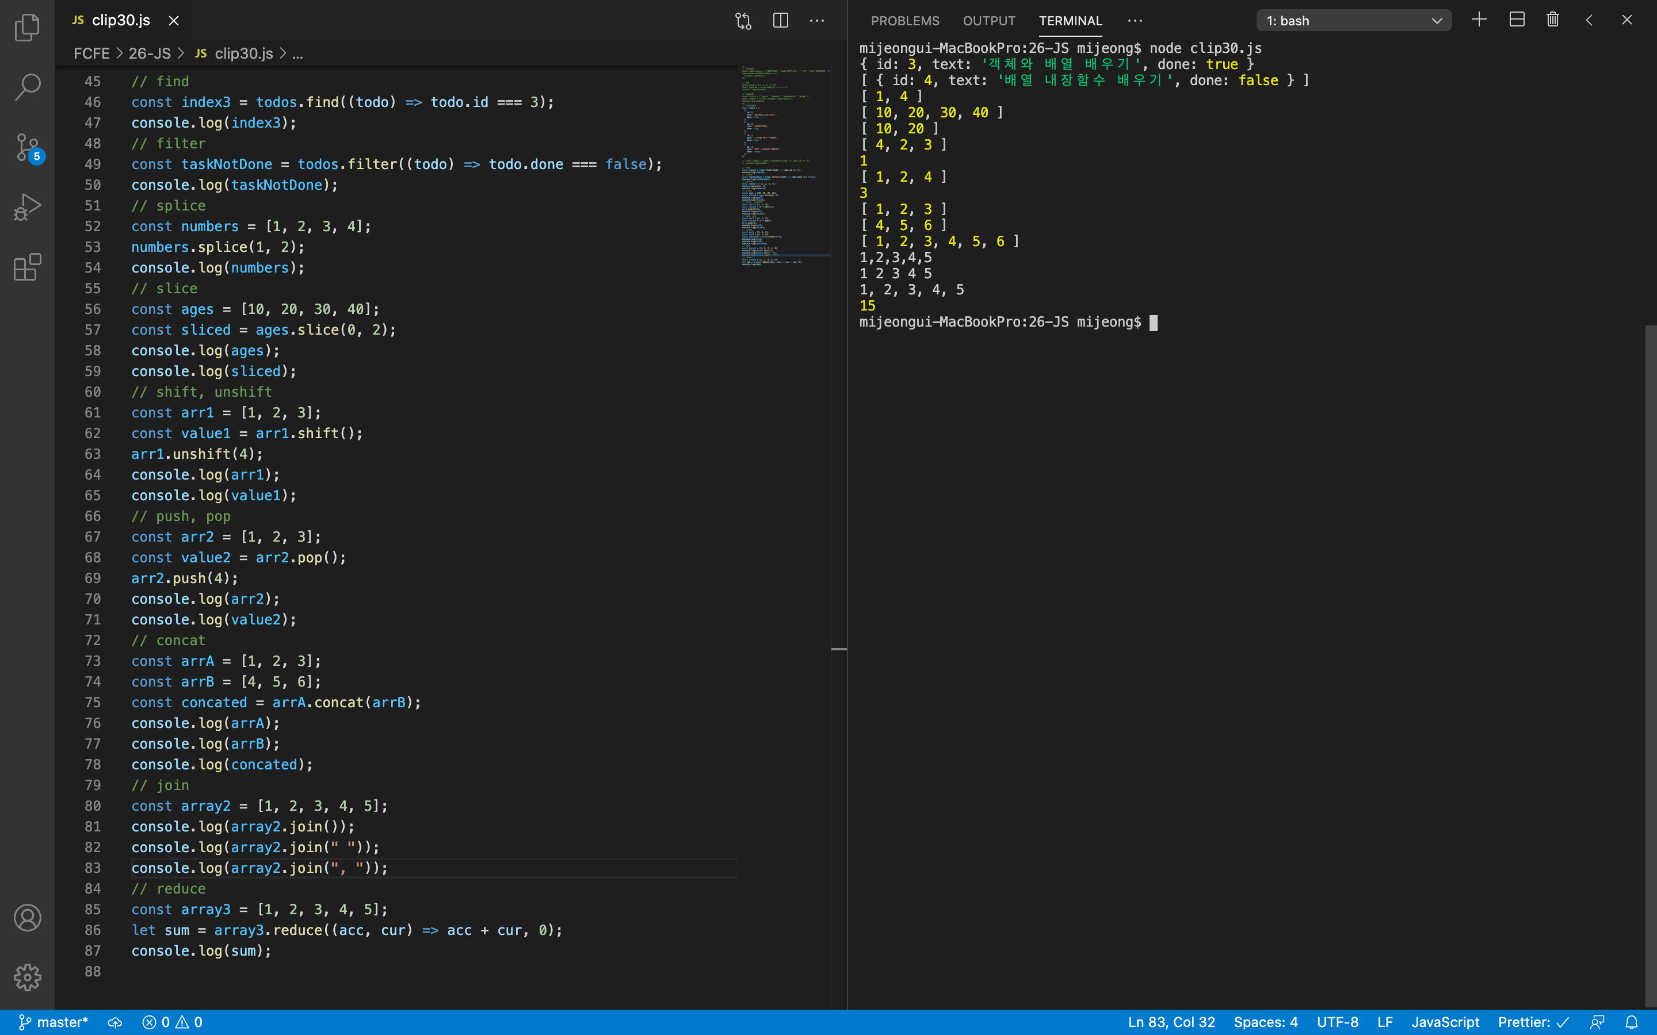Viewport: 1657px width, 1035px height.
Task: Close the clip30.js editor tab
Action: [174, 21]
